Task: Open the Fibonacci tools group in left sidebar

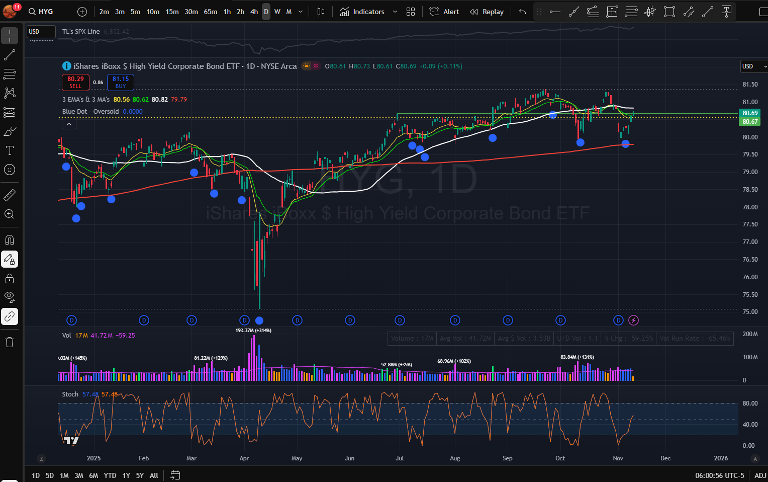Action: pyautogui.click(x=10, y=74)
